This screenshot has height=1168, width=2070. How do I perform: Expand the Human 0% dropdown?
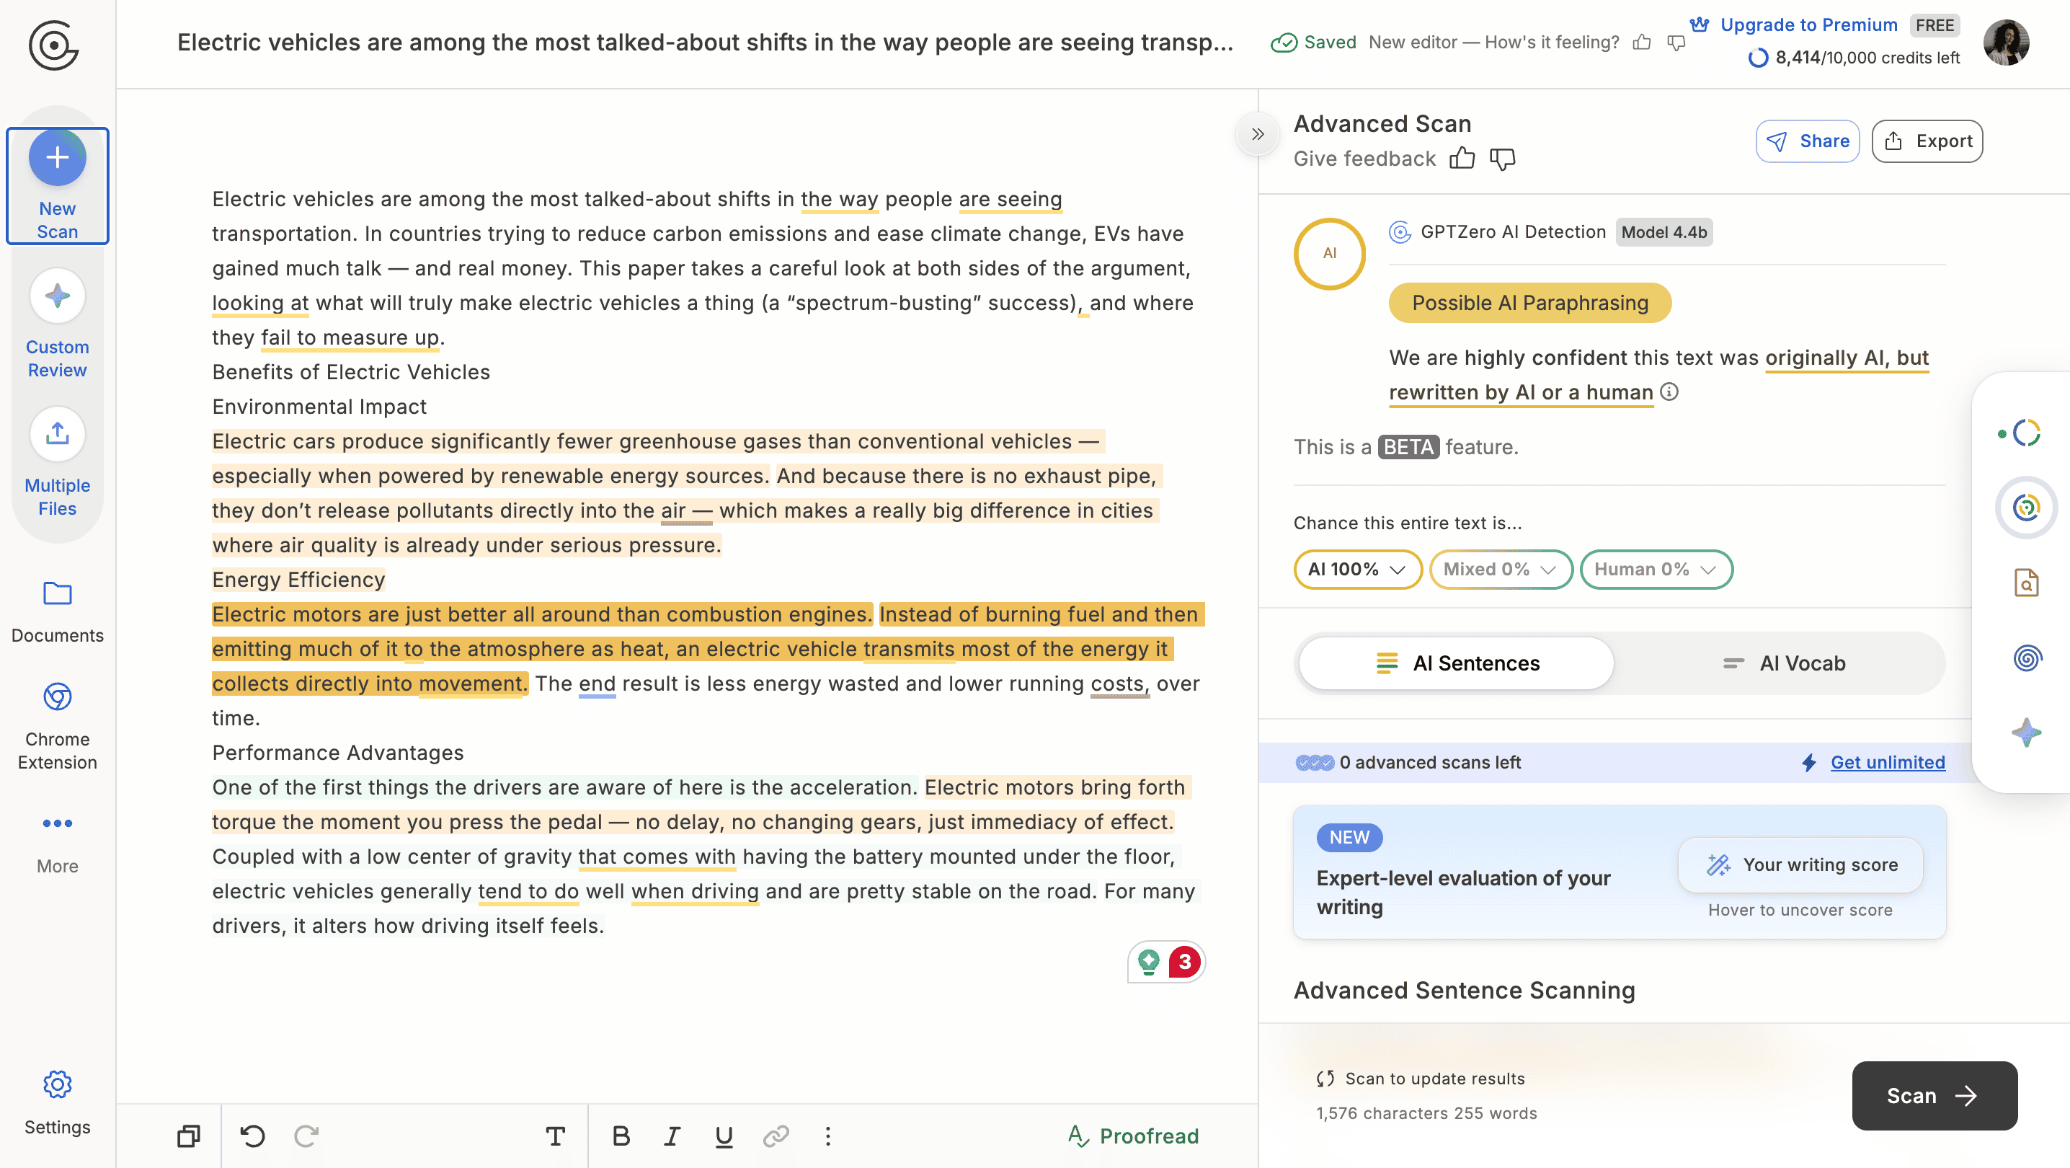(x=1656, y=569)
